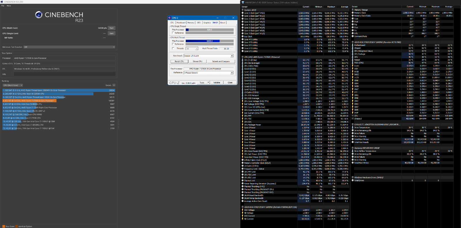
Task: Select the Intel Xeon W-3265M ranking row
Action: tap(59, 94)
